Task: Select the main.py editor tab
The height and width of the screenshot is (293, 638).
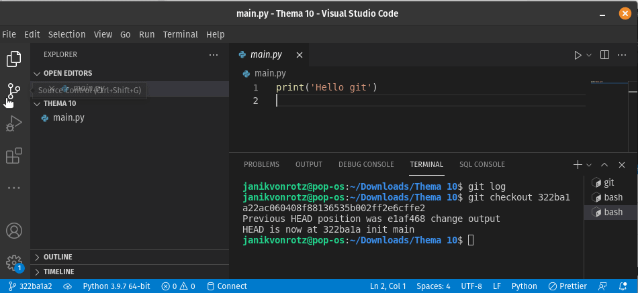Action: pos(269,55)
